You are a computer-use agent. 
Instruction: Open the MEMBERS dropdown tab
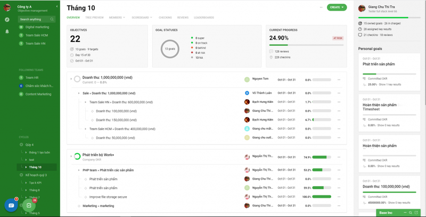pyautogui.click(x=117, y=18)
